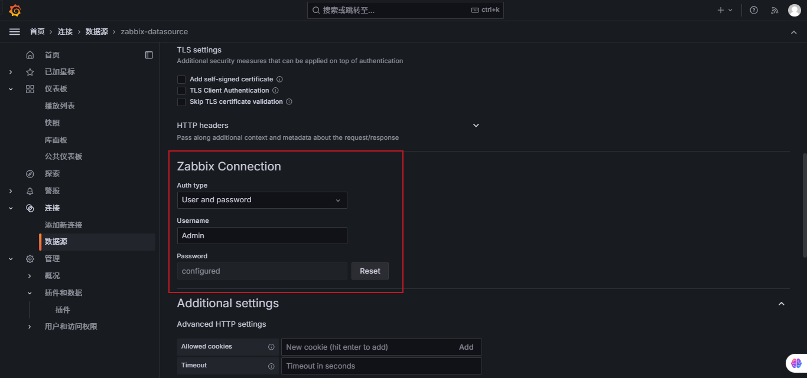Open 添加新连接 in the sidebar
807x378 pixels.
64,225
